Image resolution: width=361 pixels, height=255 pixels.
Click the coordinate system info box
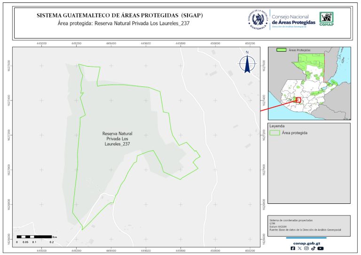tap(309, 225)
